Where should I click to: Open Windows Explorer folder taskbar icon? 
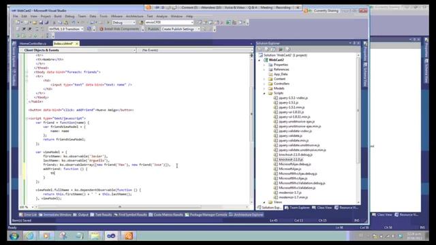pyautogui.click(x=95, y=236)
